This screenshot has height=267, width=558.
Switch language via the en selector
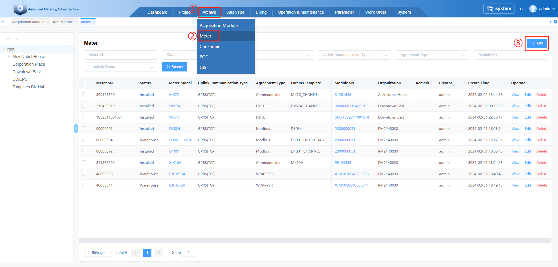522,9
